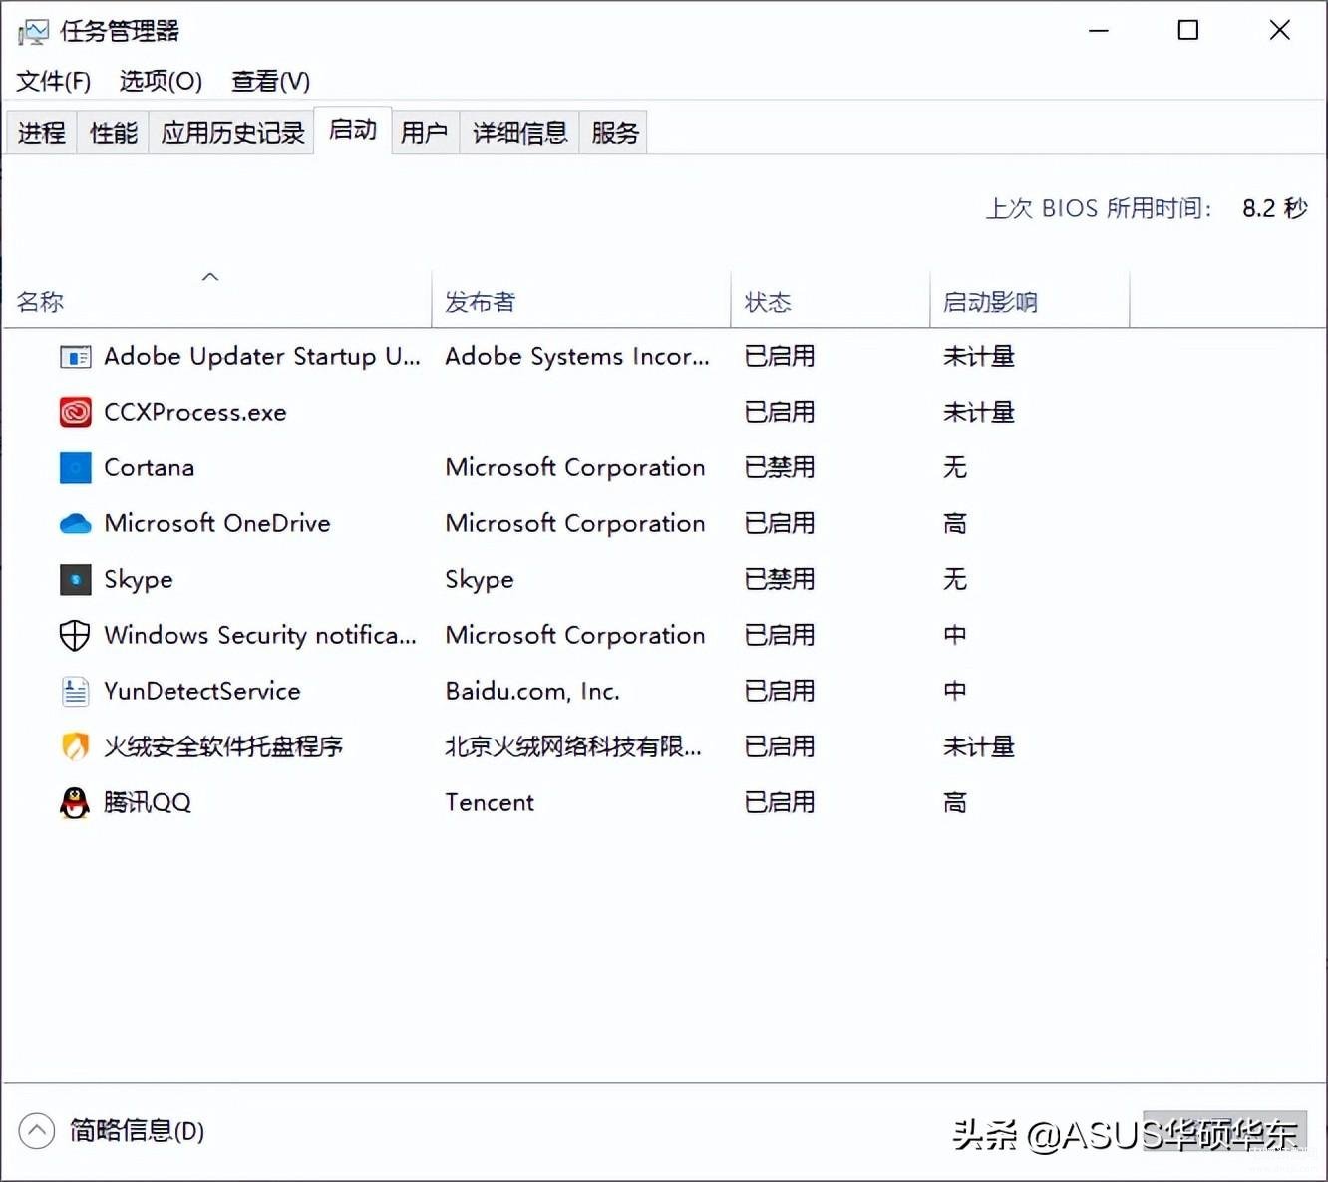
Task: Click publisher Baidu.com, Inc.
Action: coord(532,691)
